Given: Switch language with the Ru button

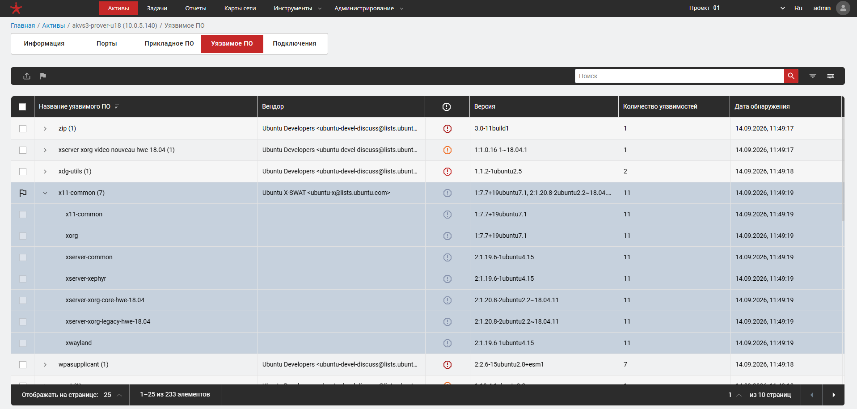Looking at the screenshot, I should 798,8.
